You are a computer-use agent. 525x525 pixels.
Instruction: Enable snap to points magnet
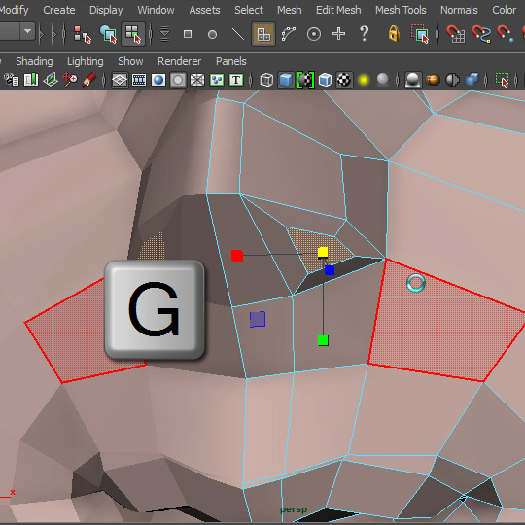pyautogui.click(x=506, y=34)
